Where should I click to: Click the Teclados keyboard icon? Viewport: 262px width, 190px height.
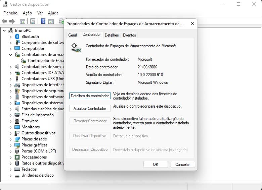pos(17,169)
